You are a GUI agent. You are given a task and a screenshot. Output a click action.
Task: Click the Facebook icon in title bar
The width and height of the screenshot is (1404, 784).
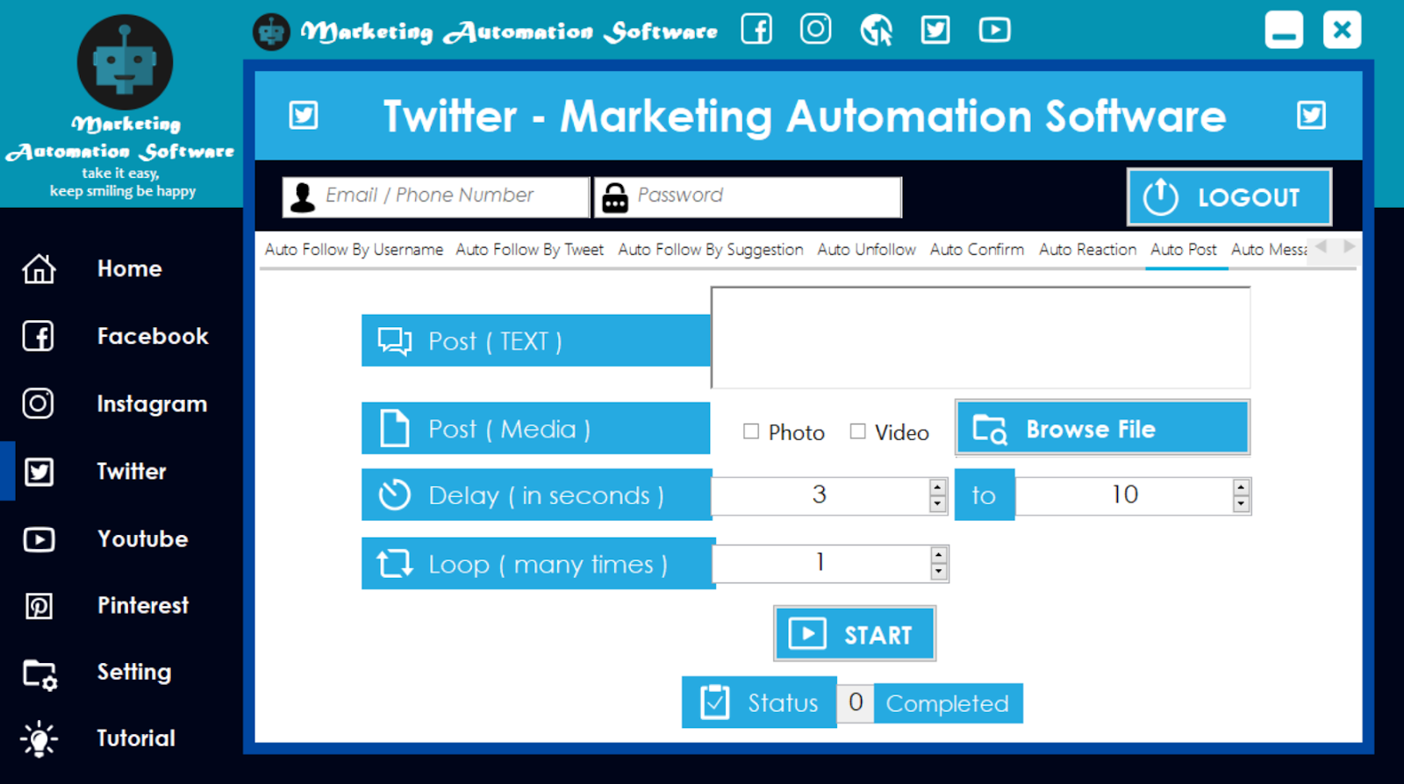[x=756, y=30]
